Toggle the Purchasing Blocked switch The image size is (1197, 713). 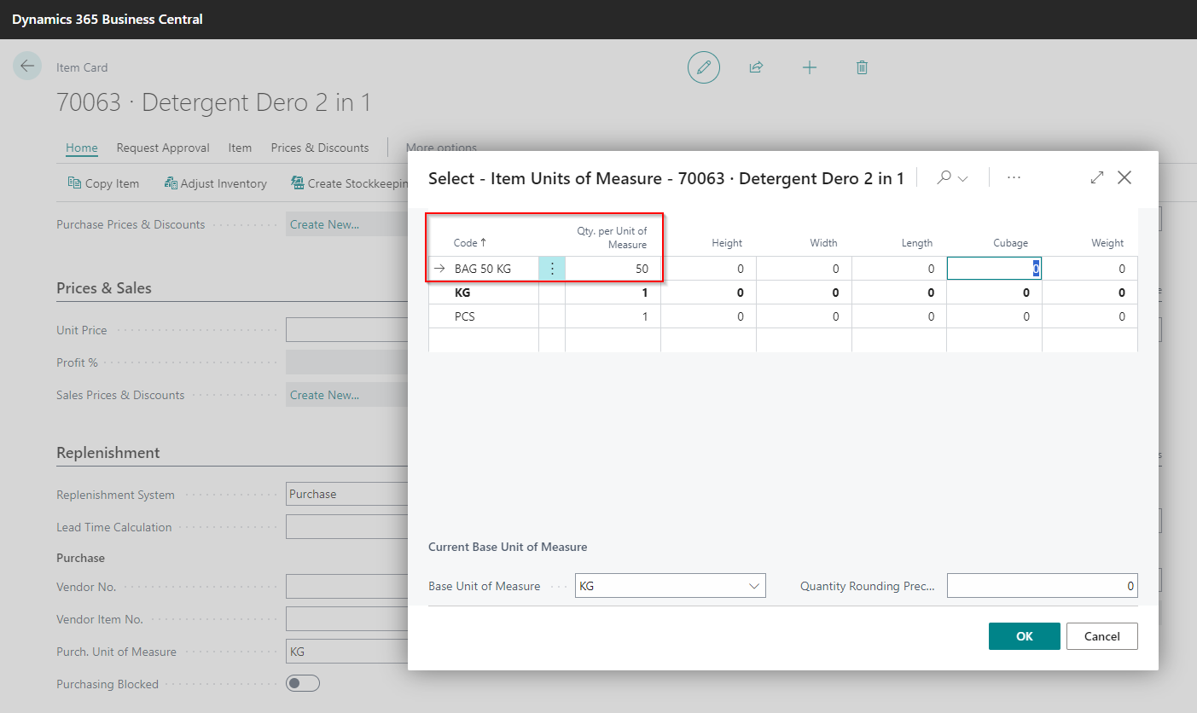point(303,683)
